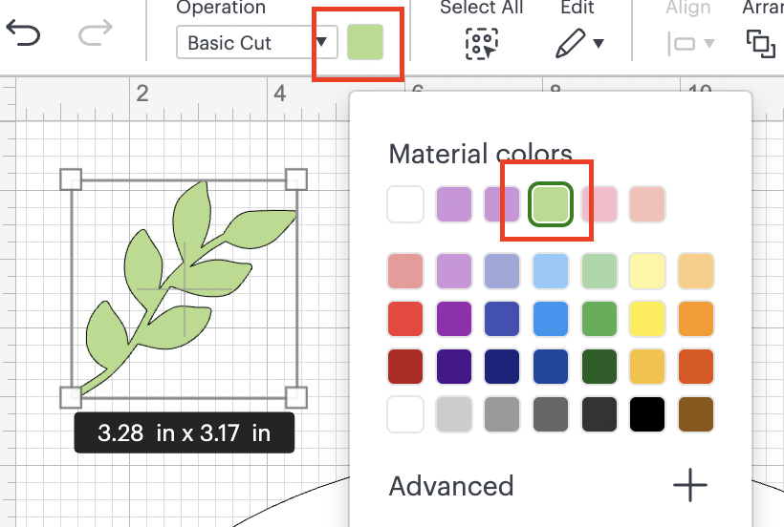Select the white material color swatch
The width and height of the screenshot is (784, 527).
coord(405,204)
